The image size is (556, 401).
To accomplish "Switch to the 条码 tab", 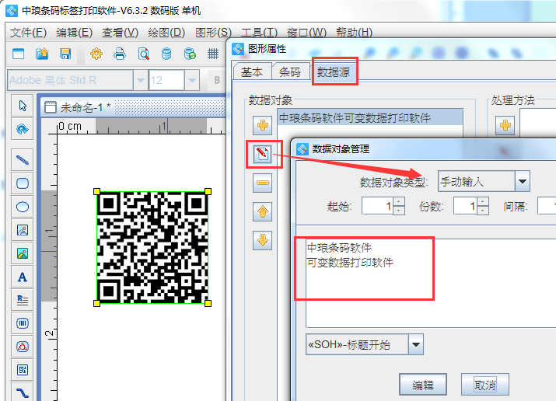I will point(289,71).
